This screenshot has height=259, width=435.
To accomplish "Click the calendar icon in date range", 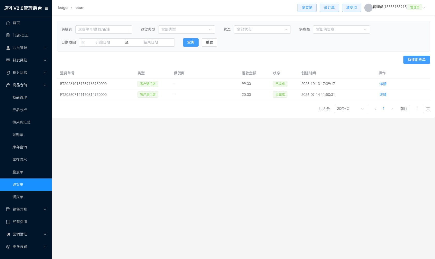I will (83, 42).
